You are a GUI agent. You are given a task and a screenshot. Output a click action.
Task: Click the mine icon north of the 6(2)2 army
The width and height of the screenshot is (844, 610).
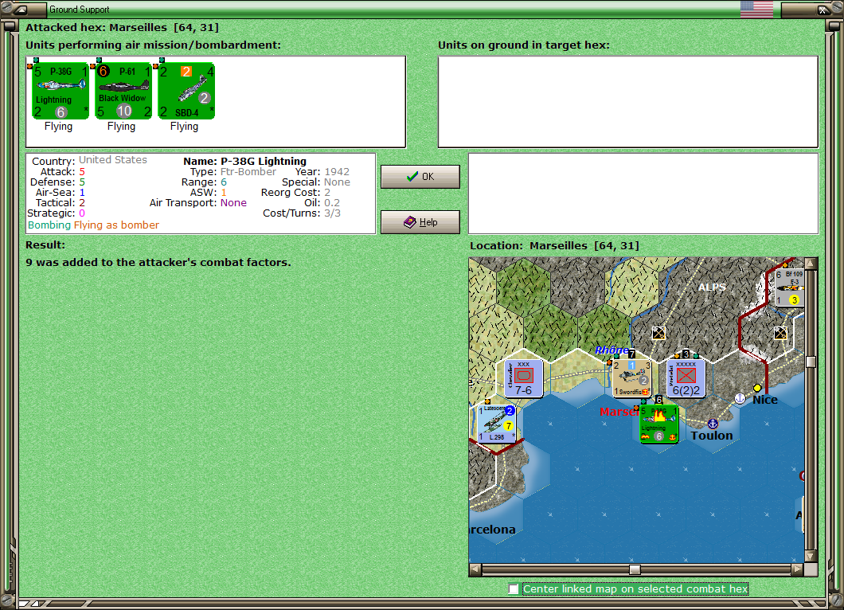(x=658, y=333)
